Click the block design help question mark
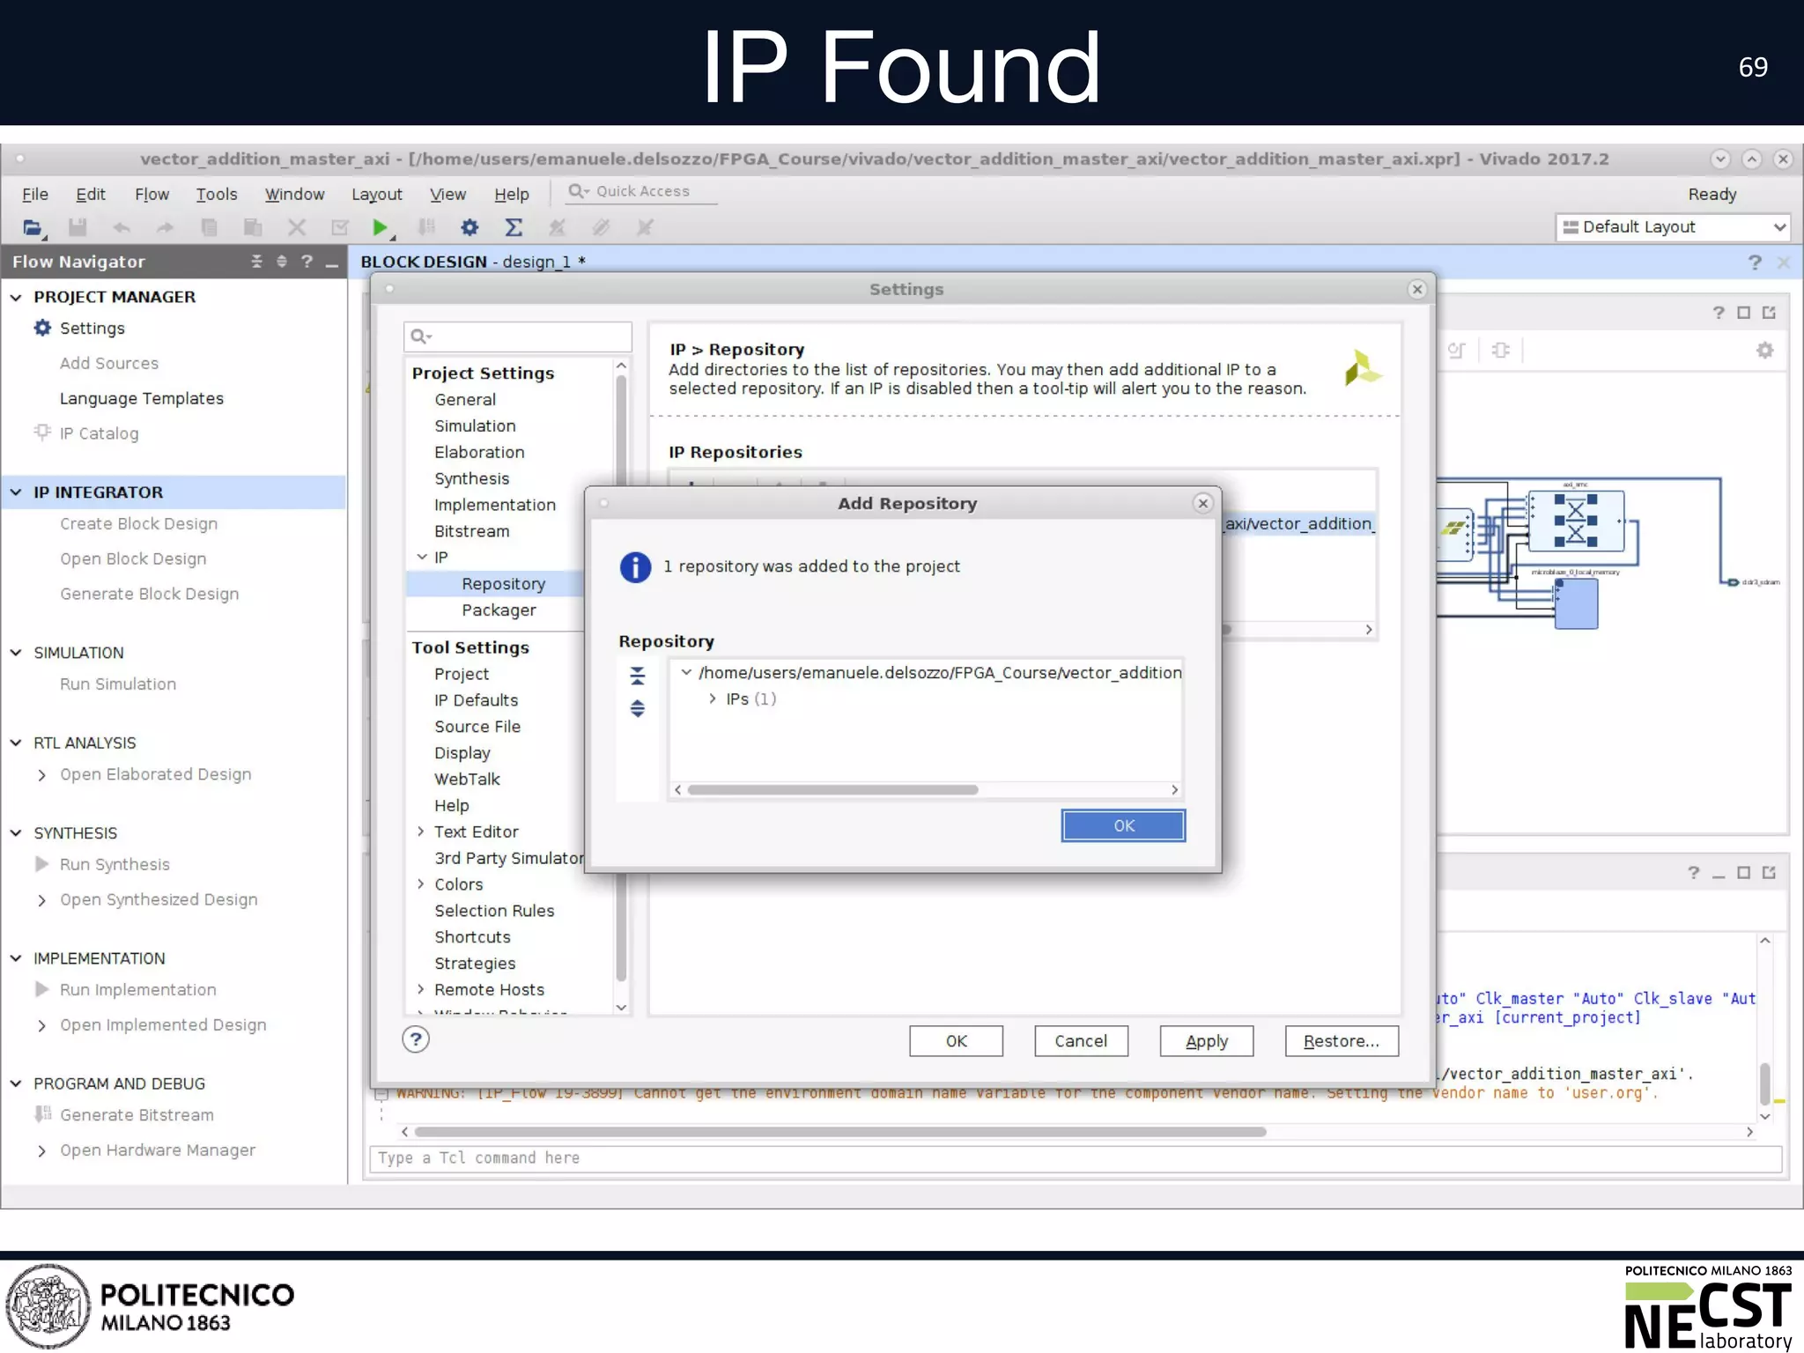Viewport: 1804px width, 1353px height. pos(1755,262)
